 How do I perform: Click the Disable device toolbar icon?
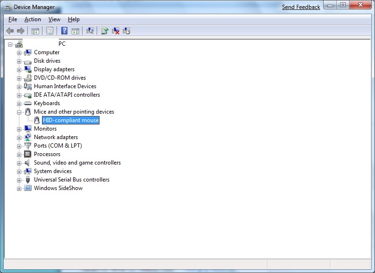pos(126,31)
